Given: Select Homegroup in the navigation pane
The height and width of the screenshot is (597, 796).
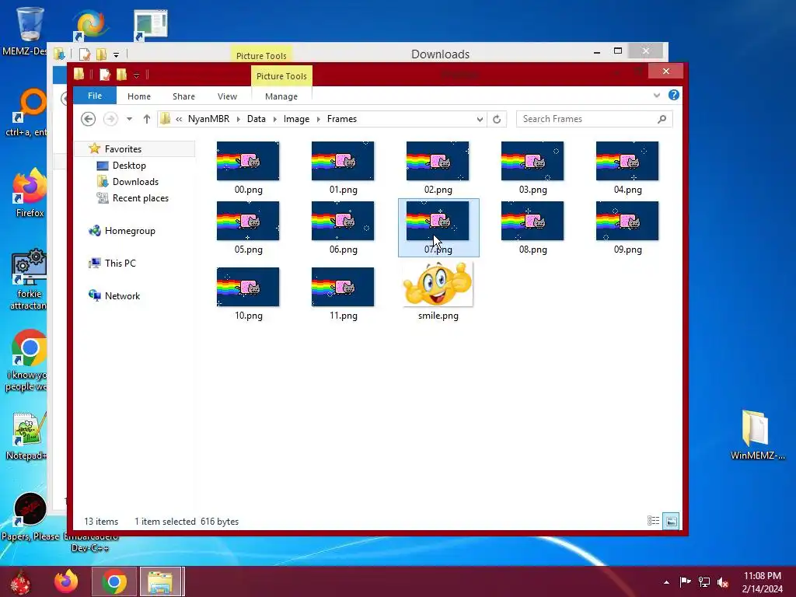Looking at the screenshot, I should point(130,230).
